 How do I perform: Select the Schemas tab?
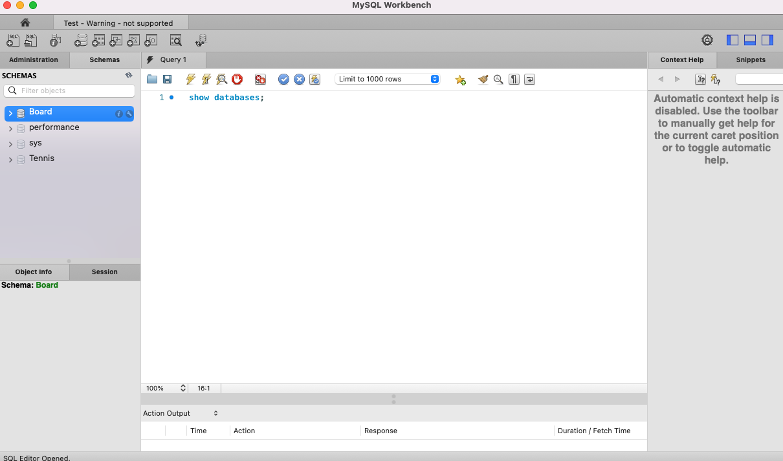click(x=105, y=60)
